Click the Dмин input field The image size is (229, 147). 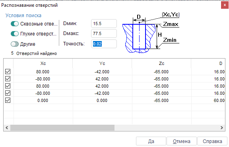(104, 24)
